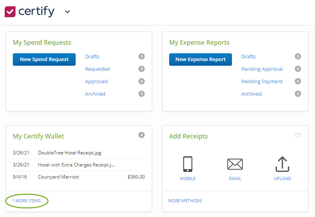
Task: Click the Certify checkmark logo icon
Action: [10, 12]
